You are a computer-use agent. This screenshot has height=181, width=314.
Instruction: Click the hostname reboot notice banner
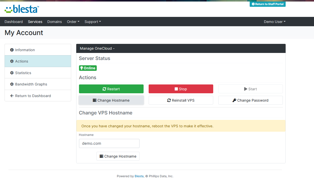pyautogui.click(x=181, y=126)
